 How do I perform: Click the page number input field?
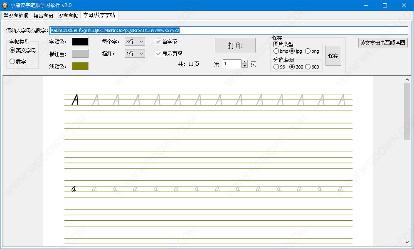click(x=232, y=64)
